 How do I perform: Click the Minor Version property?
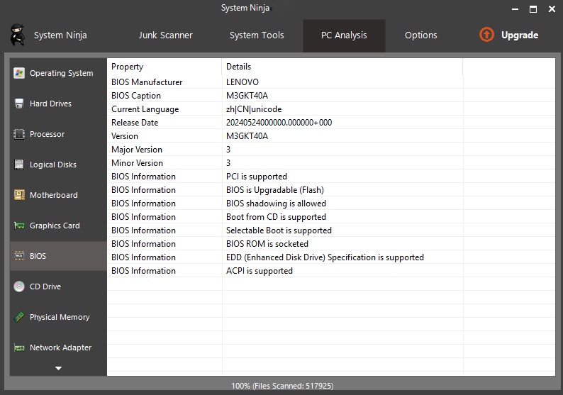(x=137, y=163)
